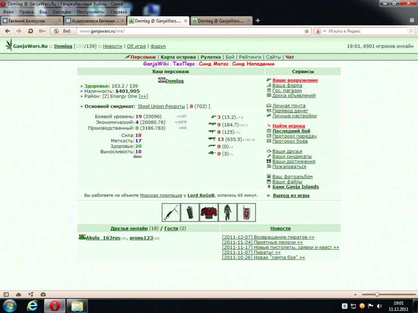This screenshot has height=313, width=418.
Task: Click the Друзья онлайн header link
Action: point(129,228)
